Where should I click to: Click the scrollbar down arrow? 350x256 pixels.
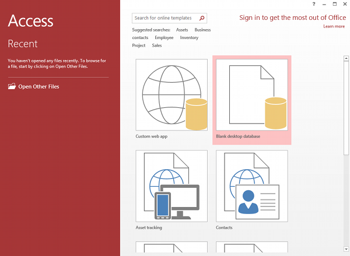click(x=346, y=249)
